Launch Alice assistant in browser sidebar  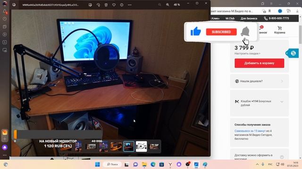coord(5,147)
